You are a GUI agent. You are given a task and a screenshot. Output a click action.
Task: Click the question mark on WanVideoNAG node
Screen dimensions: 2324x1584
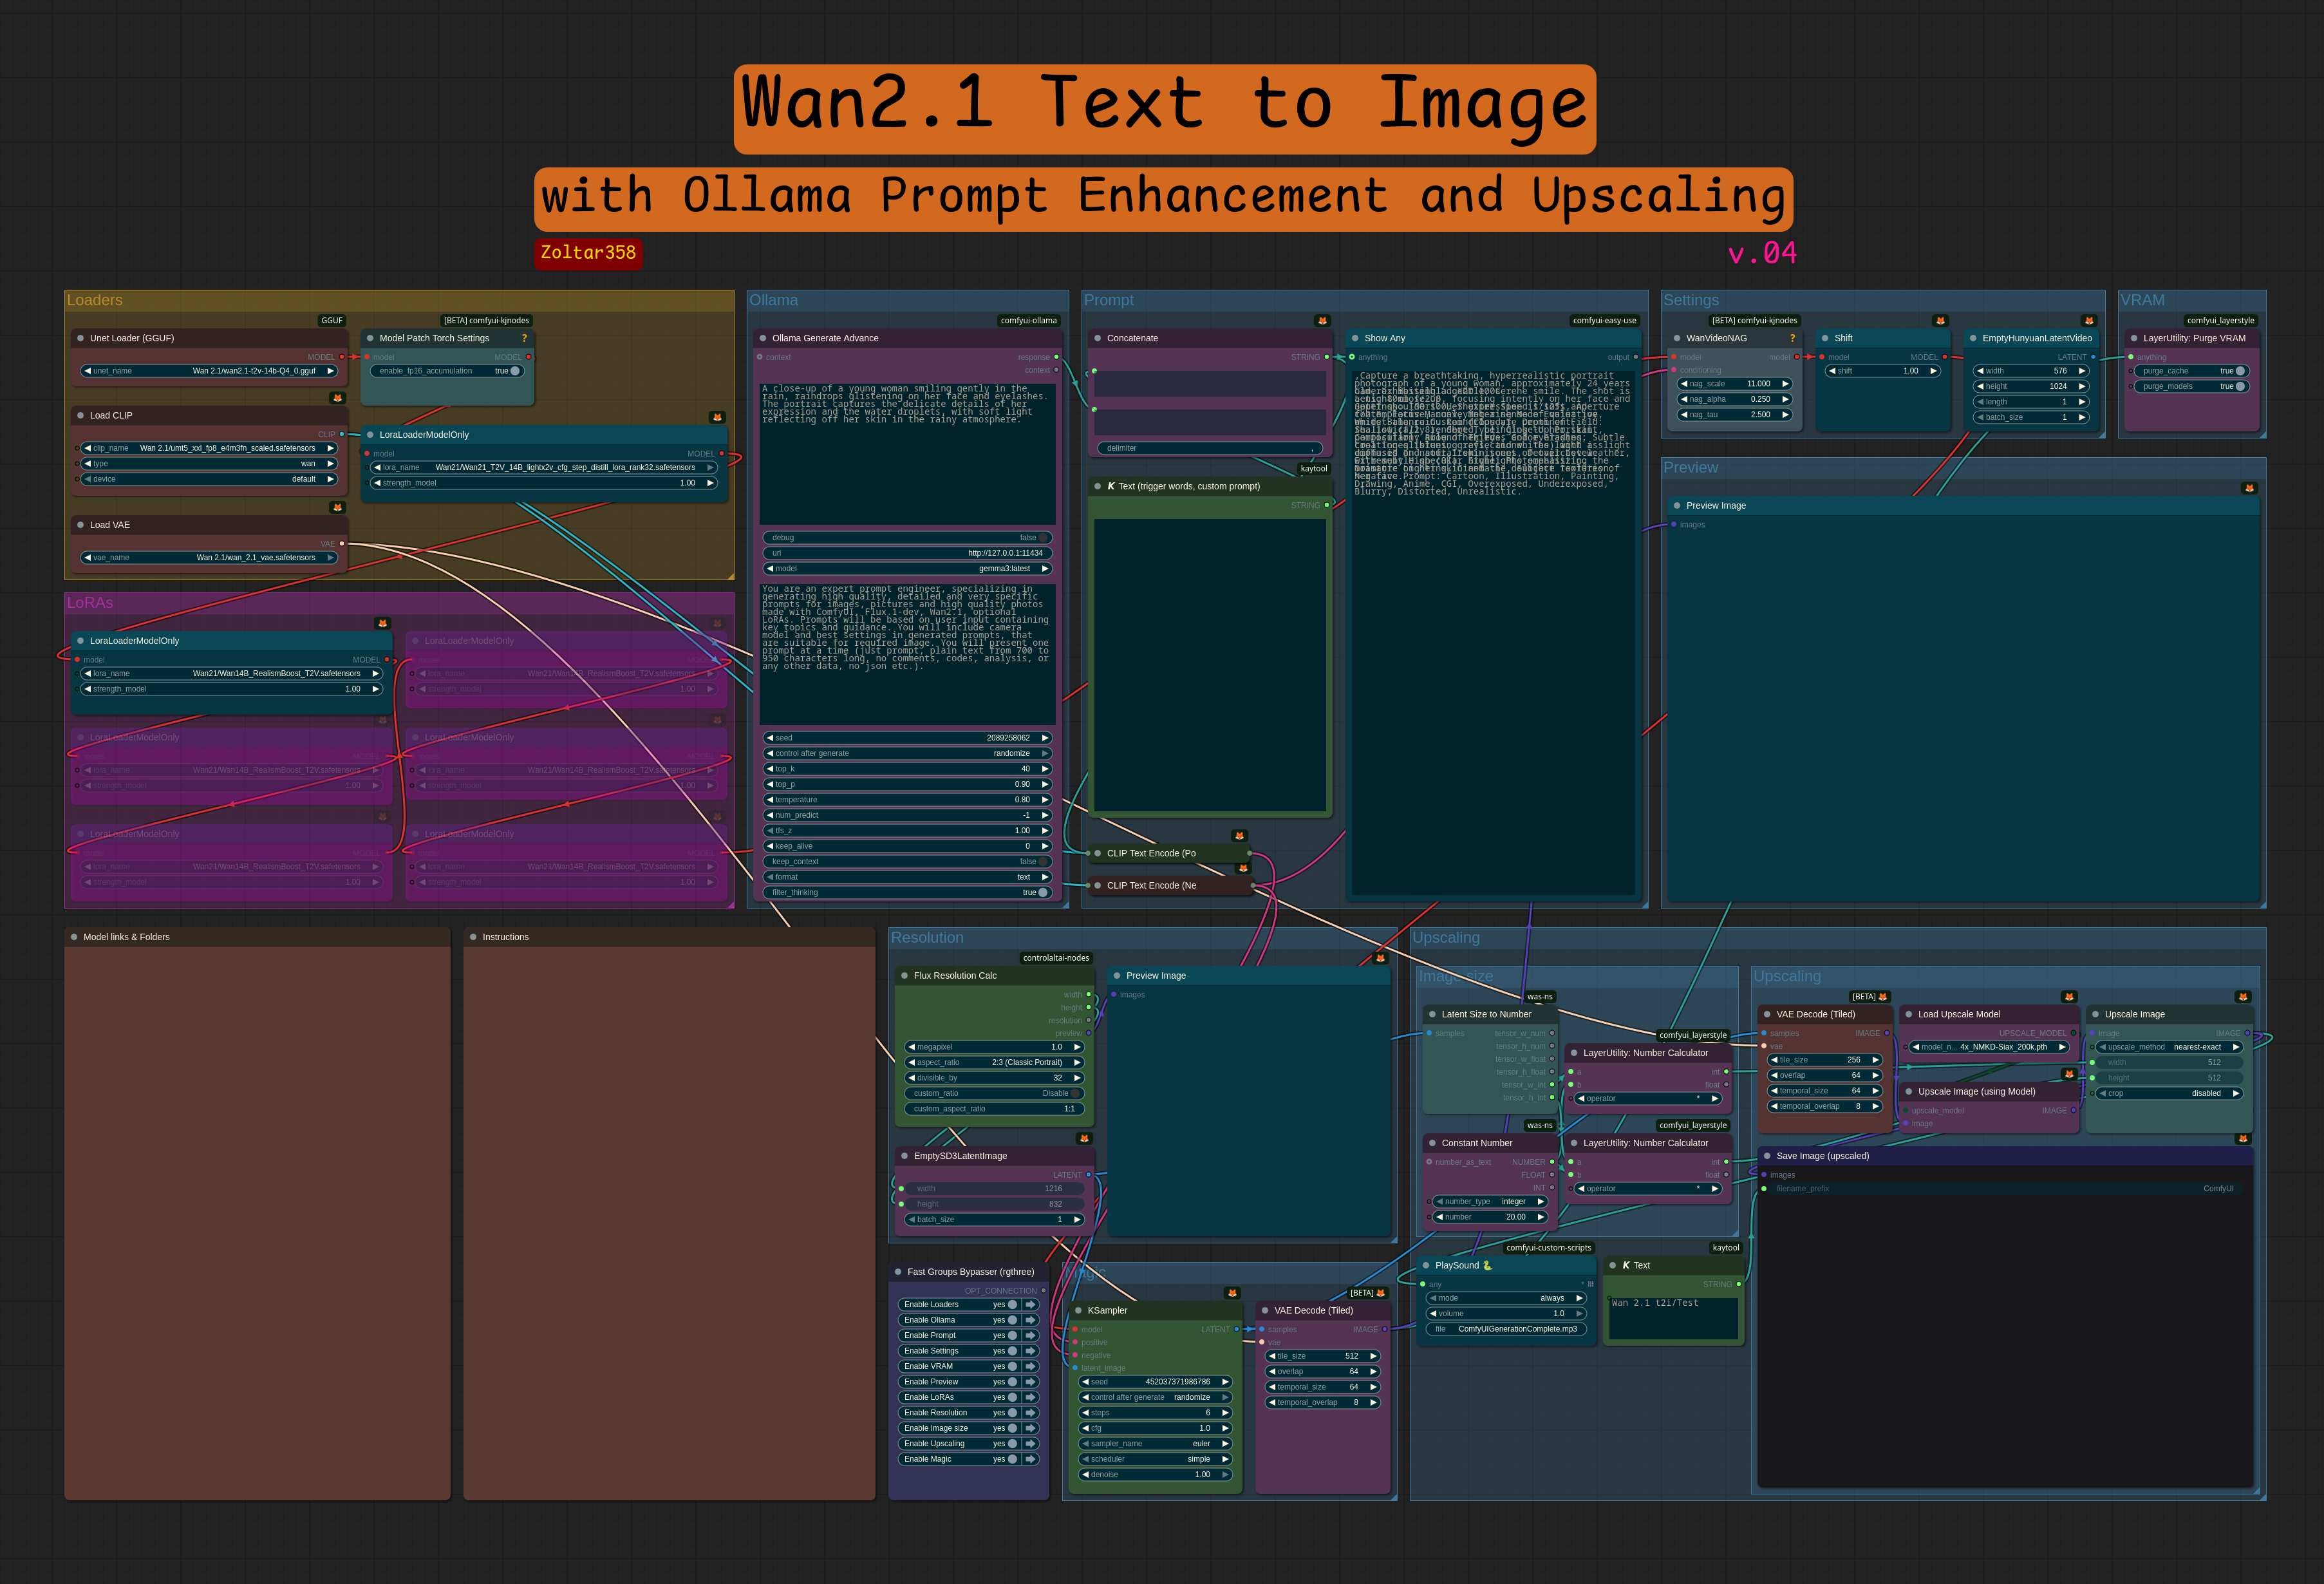coord(1792,338)
